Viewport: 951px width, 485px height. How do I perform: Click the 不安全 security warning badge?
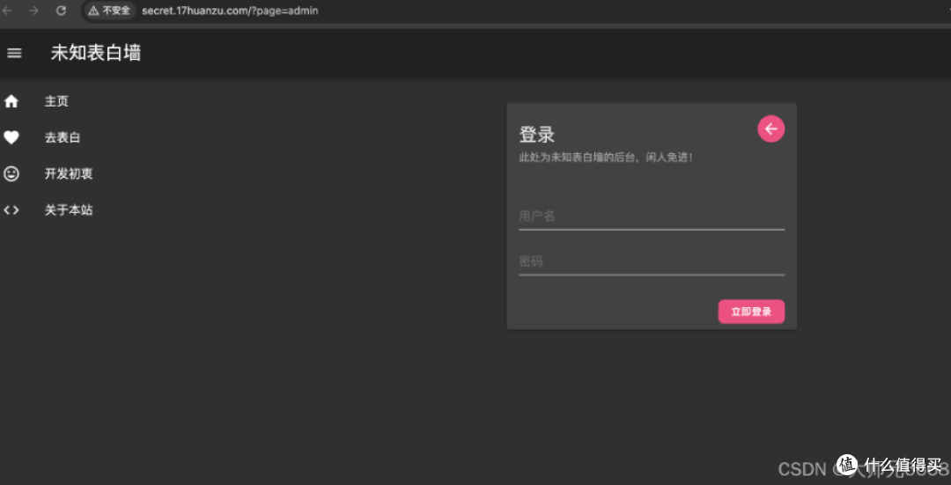point(110,11)
